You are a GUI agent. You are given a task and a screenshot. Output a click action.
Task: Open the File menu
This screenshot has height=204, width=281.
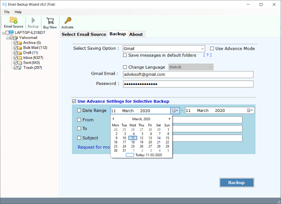pyautogui.click(x=7, y=12)
